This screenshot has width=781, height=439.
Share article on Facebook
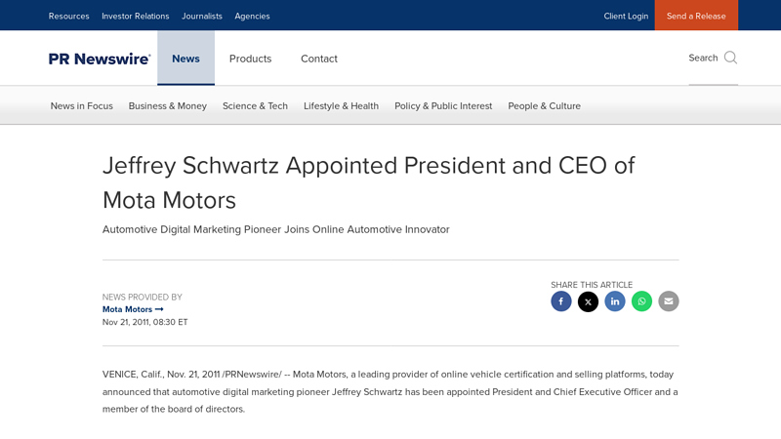click(560, 301)
